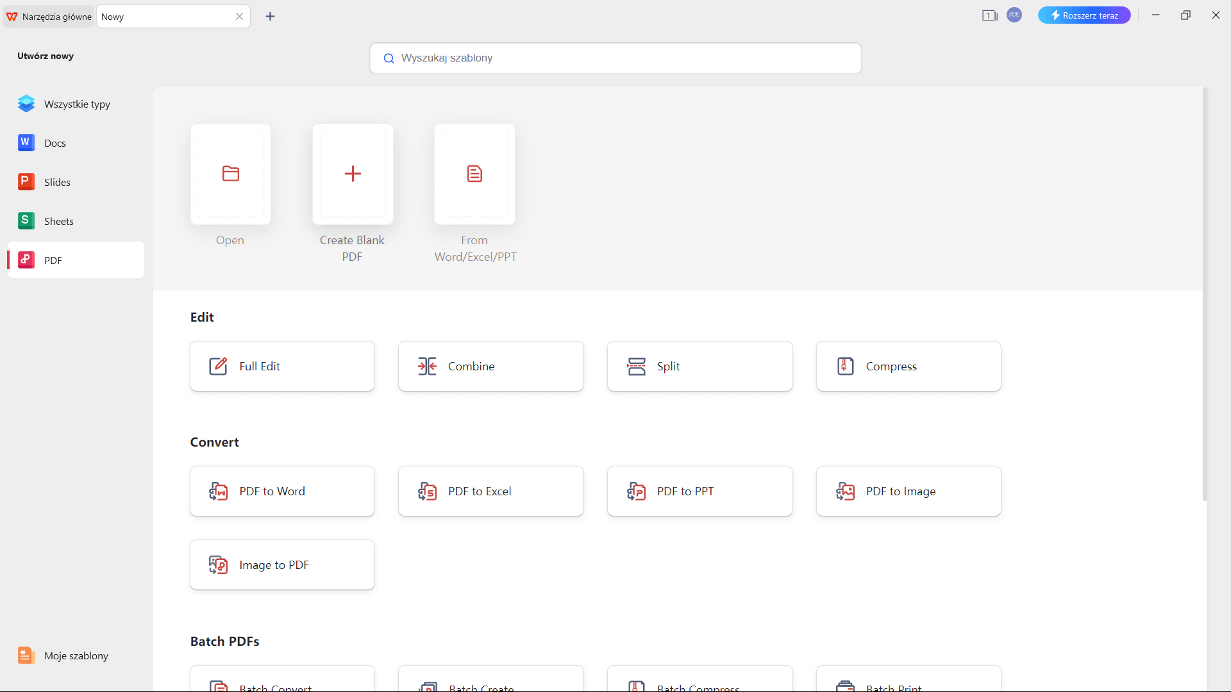Open Moje szablony section
This screenshot has width=1231, height=692.
[74, 655]
